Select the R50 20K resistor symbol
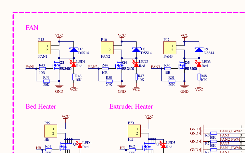 [109, 81]
